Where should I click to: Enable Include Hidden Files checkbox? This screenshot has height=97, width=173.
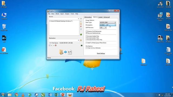[86, 36]
